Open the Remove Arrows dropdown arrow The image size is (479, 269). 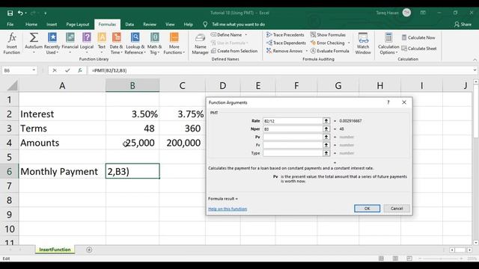[x=306, y=51]
